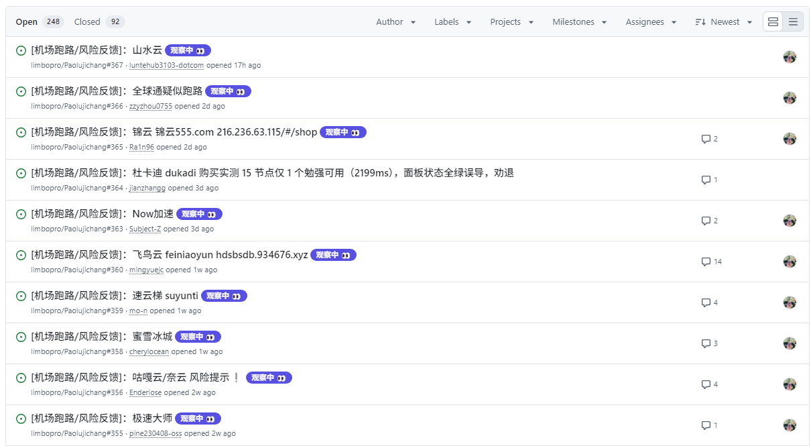The width and height of the screenshot is (811, 446).
Task: Open comments icon on Now加速 issue
Action: [709, 221]
